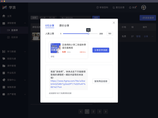Go to page 3
The width and height of the screenshot is (158, 118).
[x=100, y=112]
